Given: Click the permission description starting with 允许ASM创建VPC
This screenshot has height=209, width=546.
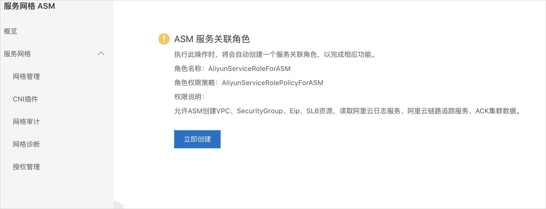Looking at the screenshot, I should [x=347, y=111].
